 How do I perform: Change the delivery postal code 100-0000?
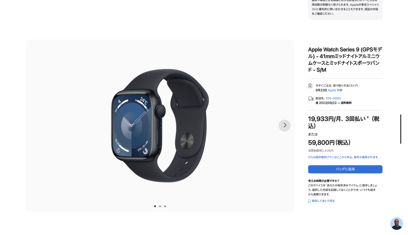(x=333, y=98)
